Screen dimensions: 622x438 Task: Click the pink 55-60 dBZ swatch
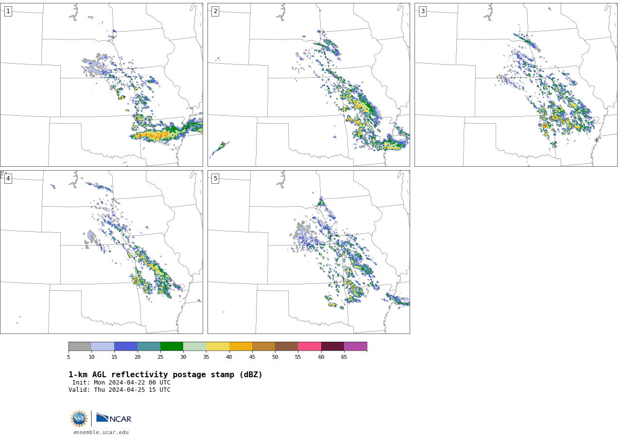coord(310,347)
